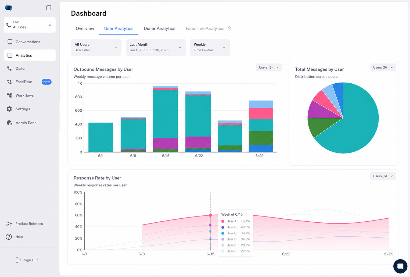Screen dimensions: 410x277
Task: Expand Users (6) on Total Messages chart
Action: pos(383,68)
